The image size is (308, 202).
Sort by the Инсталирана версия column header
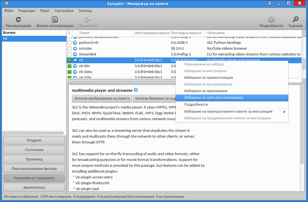tap(151, 33)
